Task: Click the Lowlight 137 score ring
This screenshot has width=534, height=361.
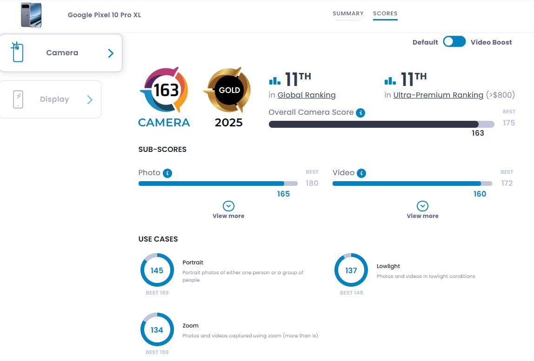Action: point(351,270)
